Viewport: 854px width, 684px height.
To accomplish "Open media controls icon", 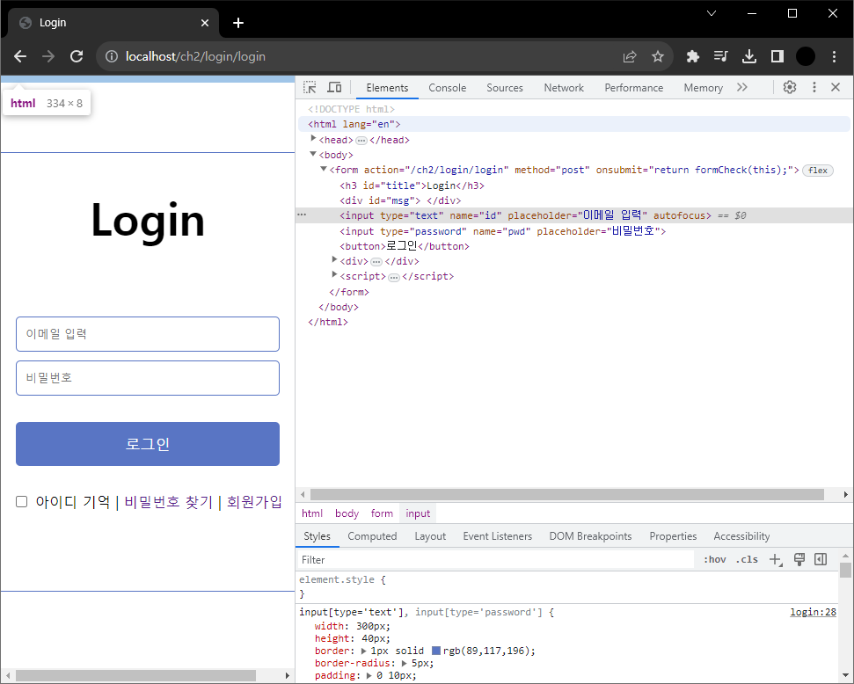I will tap(721, 56).
